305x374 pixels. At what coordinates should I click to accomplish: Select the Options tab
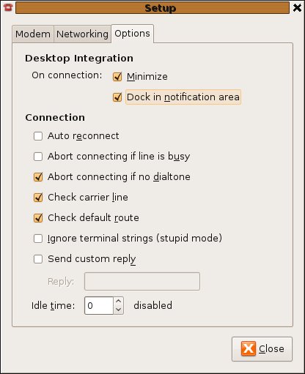tap(132, 34)
